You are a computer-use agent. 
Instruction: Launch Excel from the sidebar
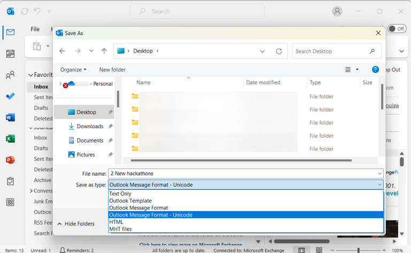(10, 139)
